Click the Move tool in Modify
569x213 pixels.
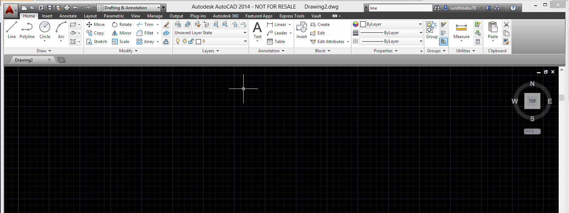pos(96,25)
